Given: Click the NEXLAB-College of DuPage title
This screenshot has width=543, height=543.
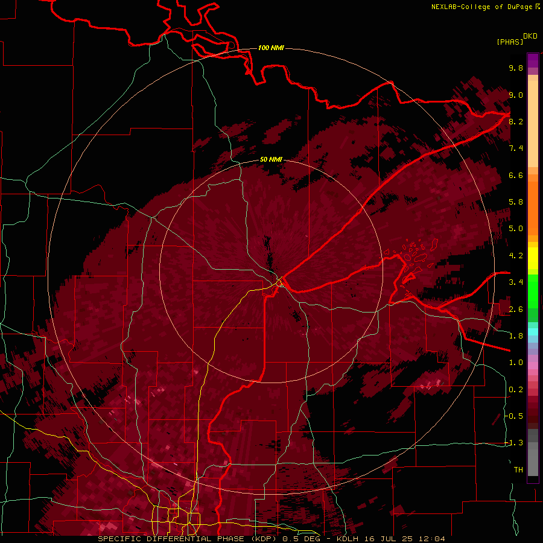Looking at the screenshot, I should point(481,7).
